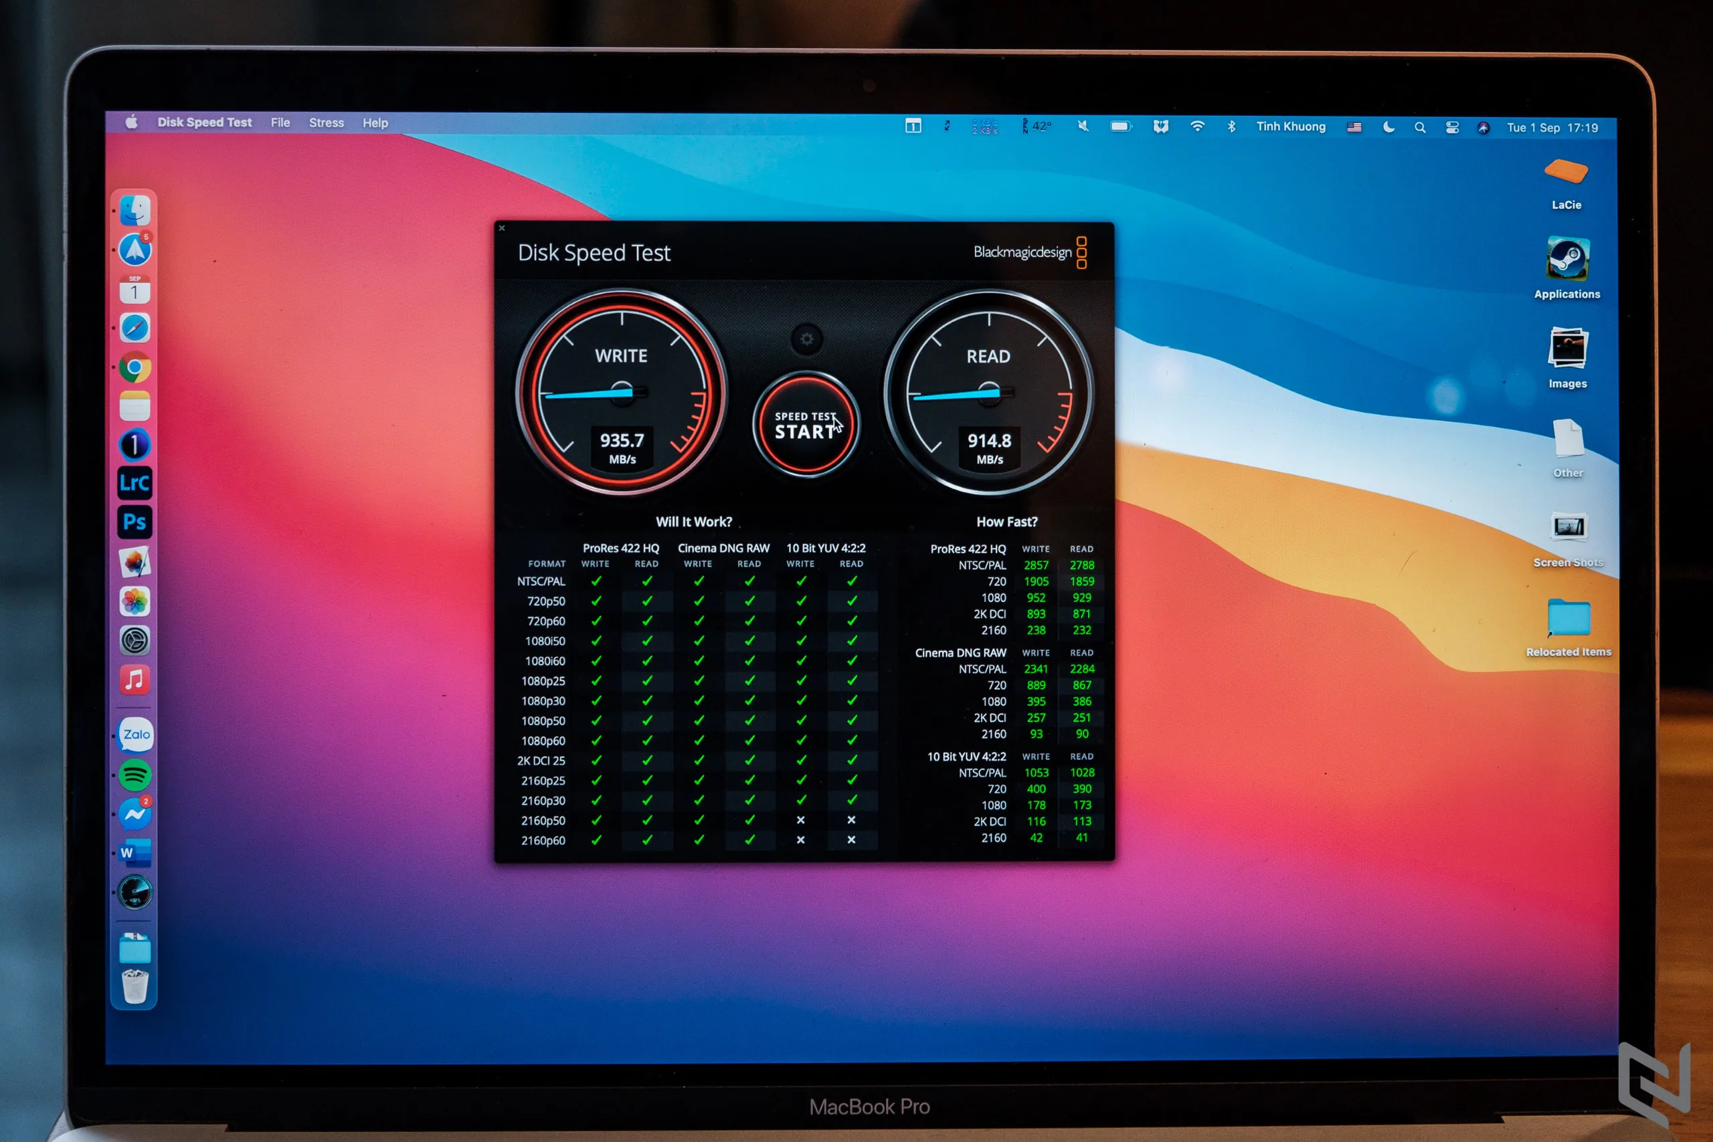
Task: Open Messenger in the Dock
Action: point(135,814)
